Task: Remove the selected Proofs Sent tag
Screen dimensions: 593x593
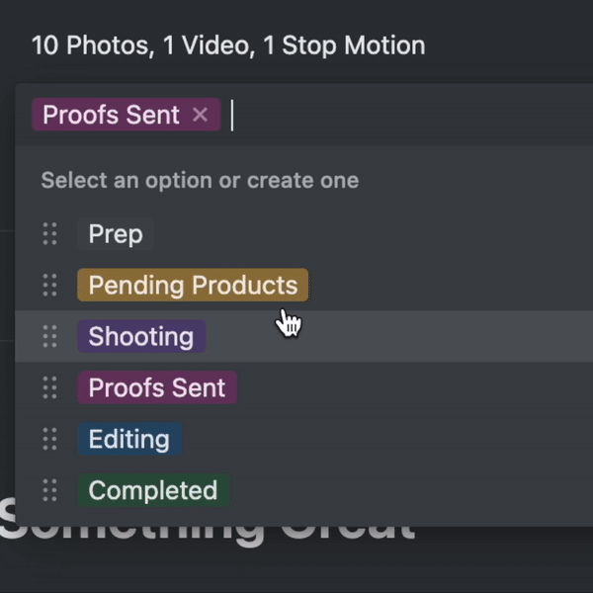Action: 201,116
